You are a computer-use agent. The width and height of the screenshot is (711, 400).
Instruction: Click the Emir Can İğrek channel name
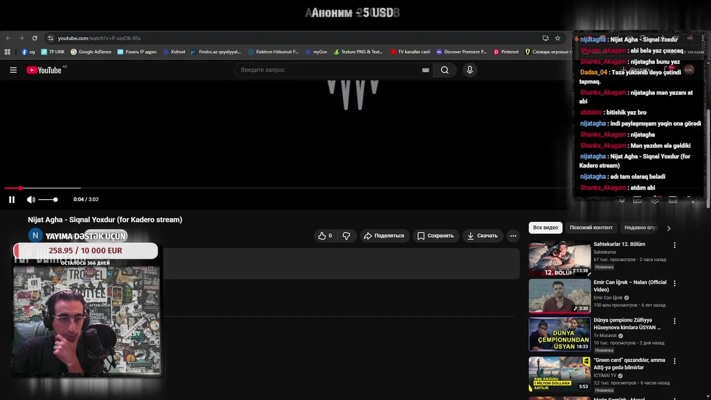click(608, 298)
